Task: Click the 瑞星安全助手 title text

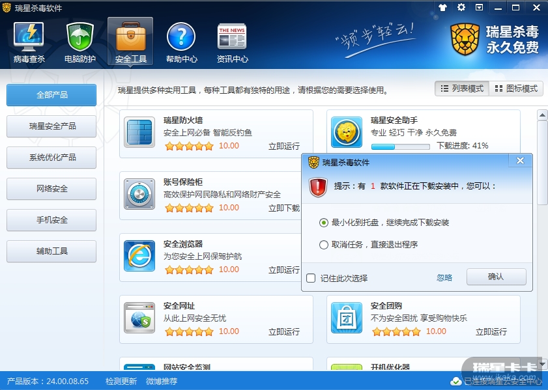Action: point(394,120)
